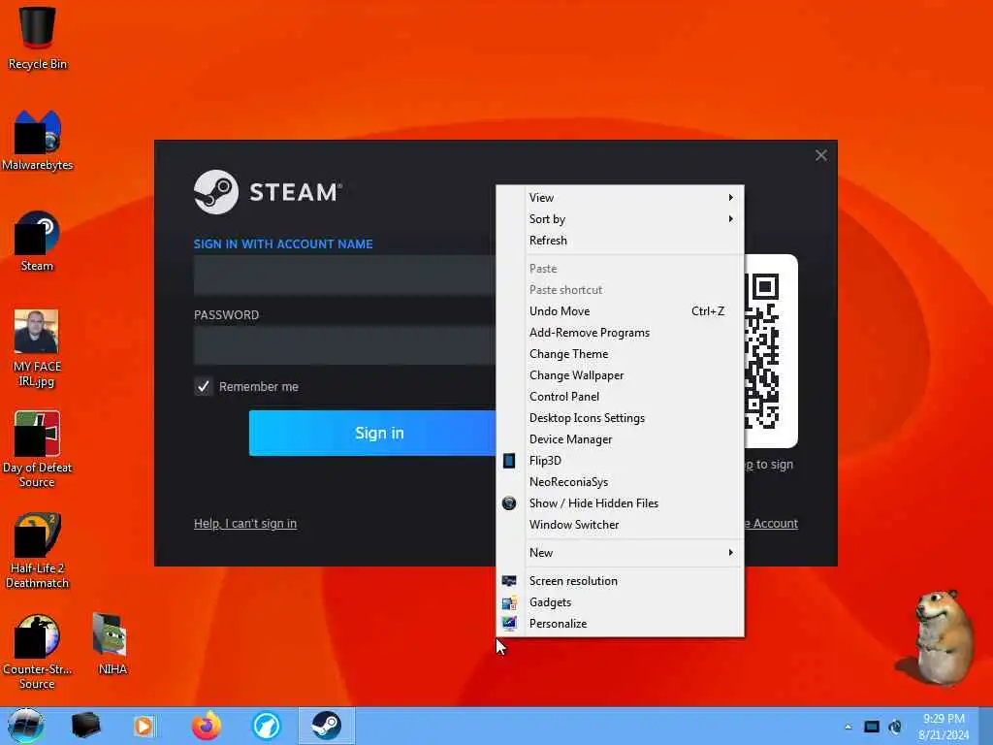The width and height of the screenshot is (993, 745).
Task: Click the Show desktop button
Action: (x=986, y=727)
